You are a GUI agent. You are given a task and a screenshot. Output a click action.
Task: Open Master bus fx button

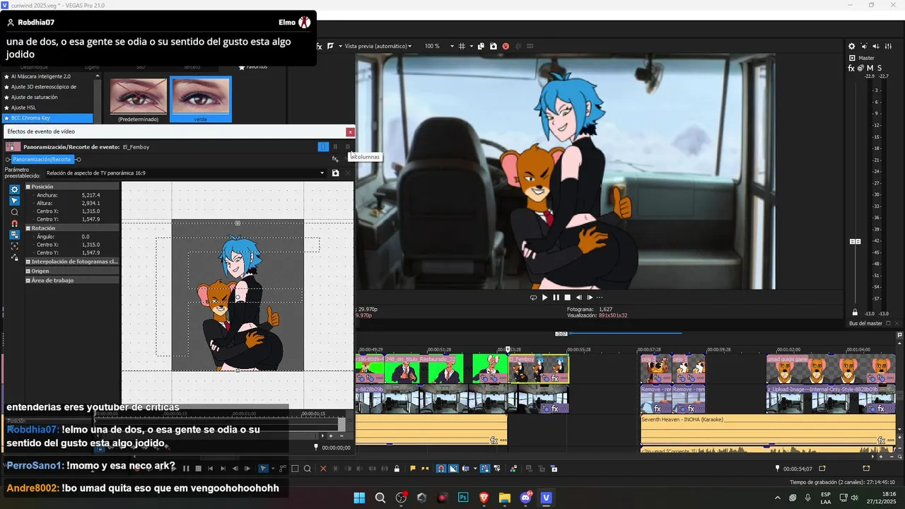click(851, 68)
